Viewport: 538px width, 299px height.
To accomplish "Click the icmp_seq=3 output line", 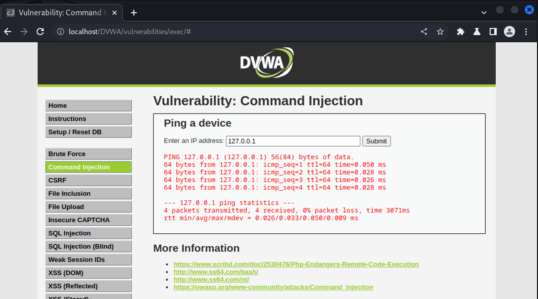I will 275,180.
